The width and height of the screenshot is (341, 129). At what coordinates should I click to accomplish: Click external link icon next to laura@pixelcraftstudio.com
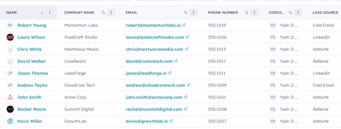(x=187, y=37)
